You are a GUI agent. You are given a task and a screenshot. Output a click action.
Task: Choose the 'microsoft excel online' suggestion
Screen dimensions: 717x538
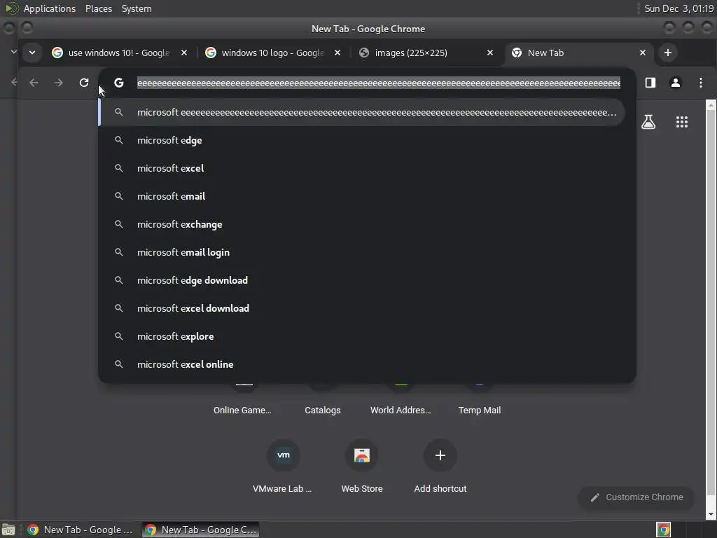[x=362, y=364]
